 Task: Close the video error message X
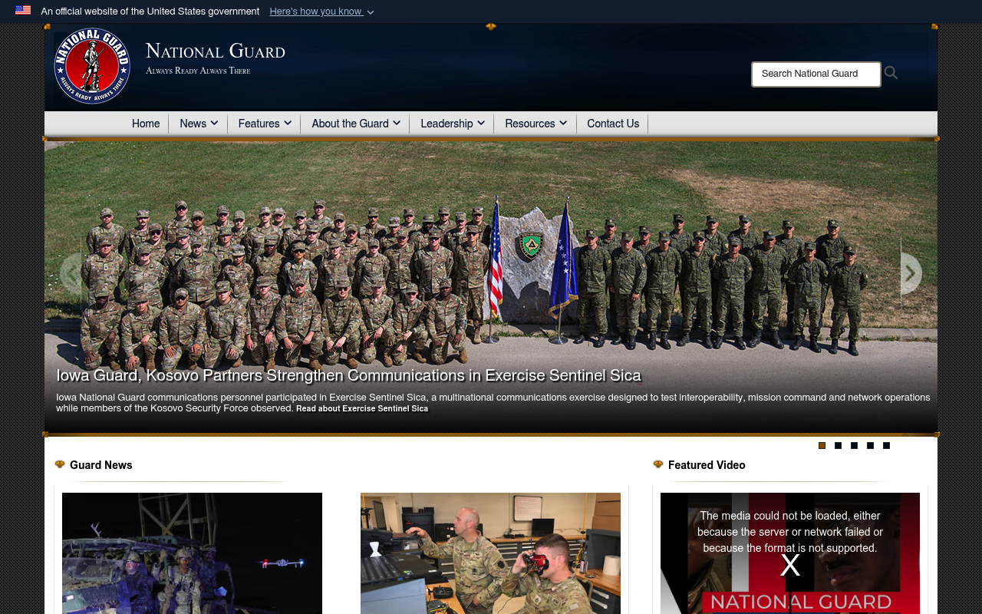pos(790,566)
